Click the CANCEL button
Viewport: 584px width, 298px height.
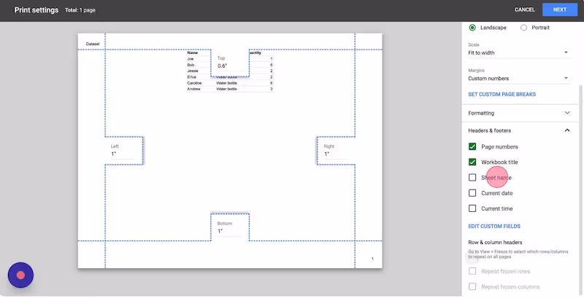[525, 9]
